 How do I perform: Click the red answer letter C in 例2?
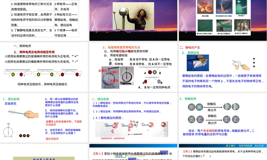click(x=204, y=155)
